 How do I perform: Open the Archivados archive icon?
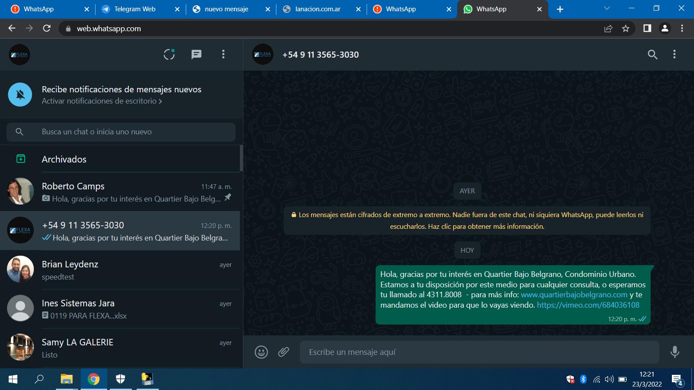pyautogui.click(x=20, y=159)
